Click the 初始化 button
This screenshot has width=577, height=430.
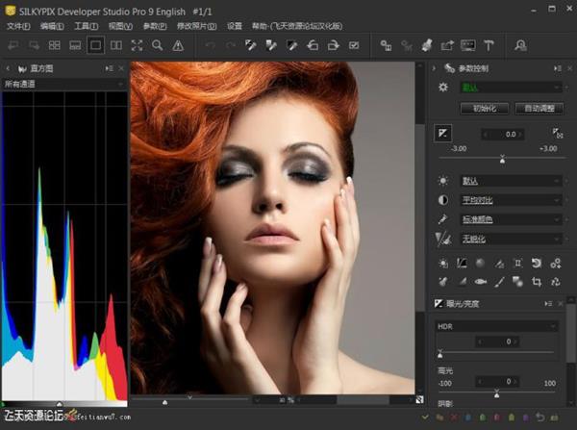pos(483,108)
